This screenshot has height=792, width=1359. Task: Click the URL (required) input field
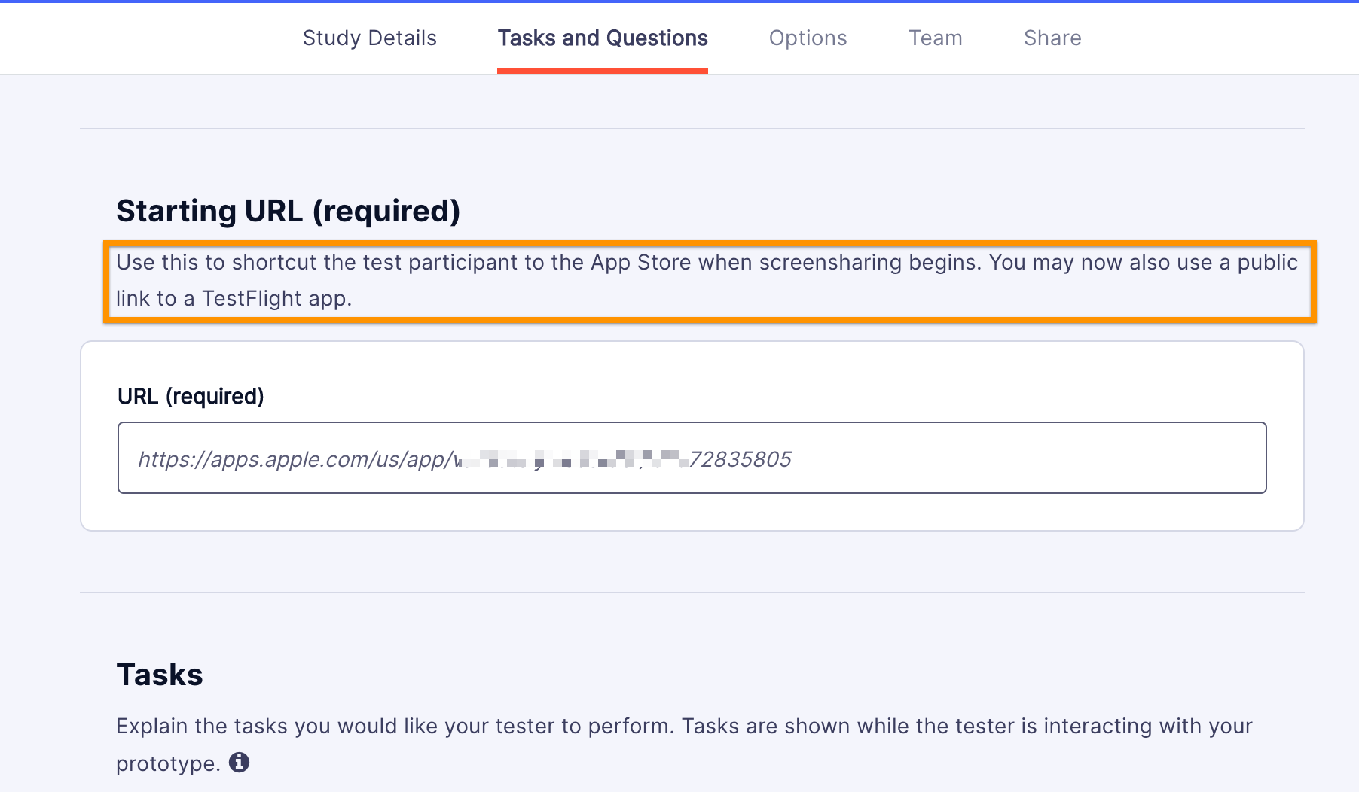click(x=692, y=458)
